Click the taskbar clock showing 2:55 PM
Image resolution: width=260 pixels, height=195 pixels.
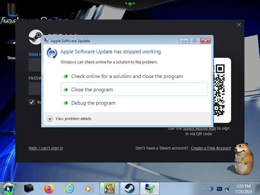tap(243, 189)
